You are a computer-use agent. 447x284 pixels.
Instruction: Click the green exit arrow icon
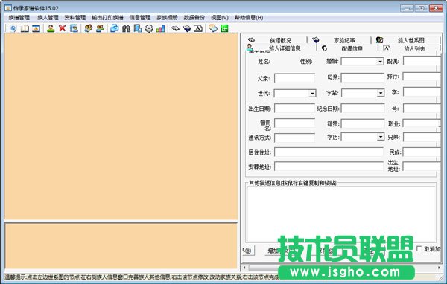(x=224, y=28)
